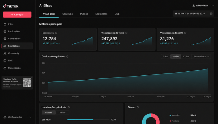
Task: Open Publicações in sidebar
Action: pyautogui.click(x=17, y=31)
